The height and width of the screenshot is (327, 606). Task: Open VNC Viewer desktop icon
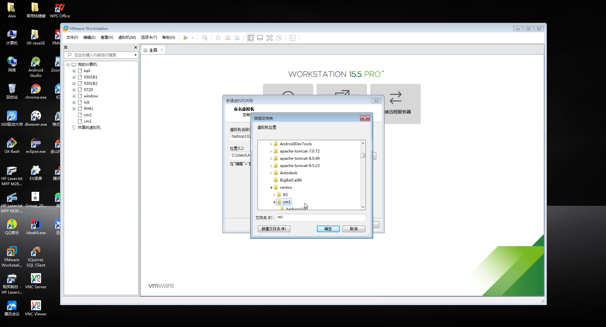click(x=36, y=308)
